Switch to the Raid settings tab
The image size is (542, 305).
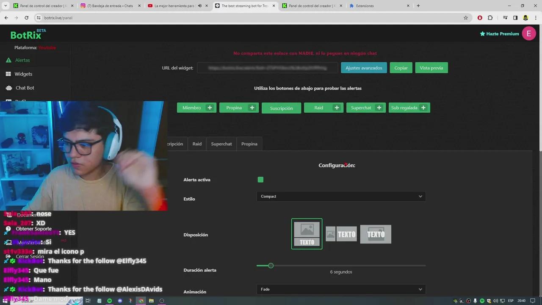coord(197,144)
